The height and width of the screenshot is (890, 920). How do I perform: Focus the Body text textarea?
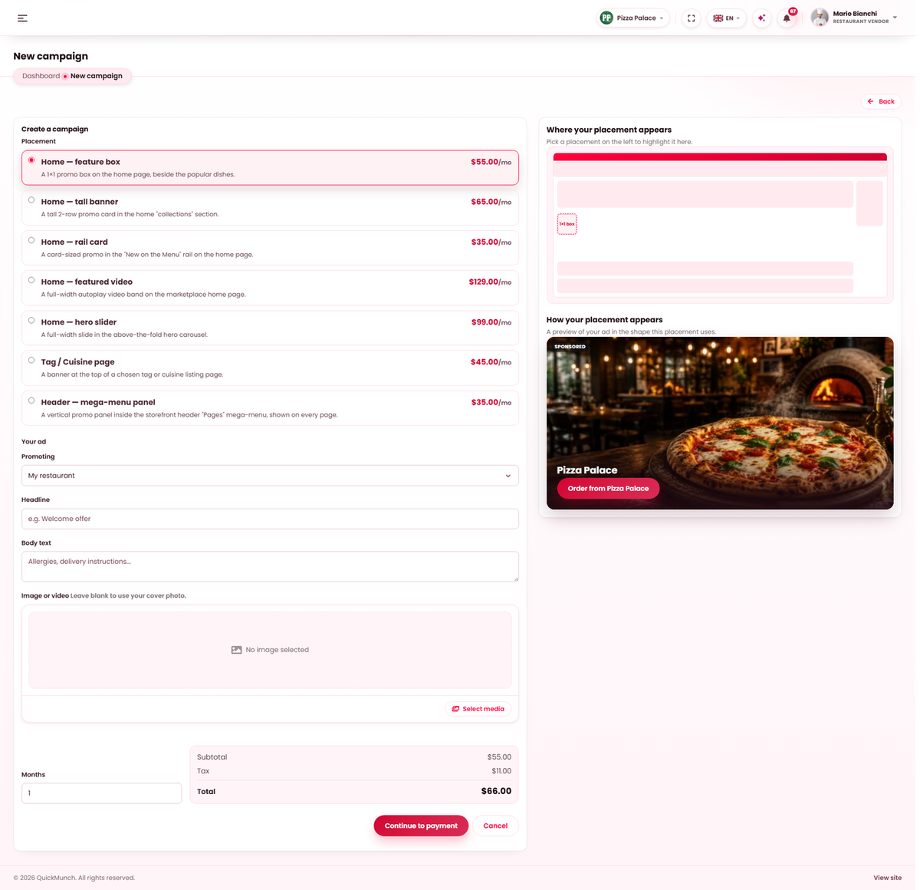point(270,567)
